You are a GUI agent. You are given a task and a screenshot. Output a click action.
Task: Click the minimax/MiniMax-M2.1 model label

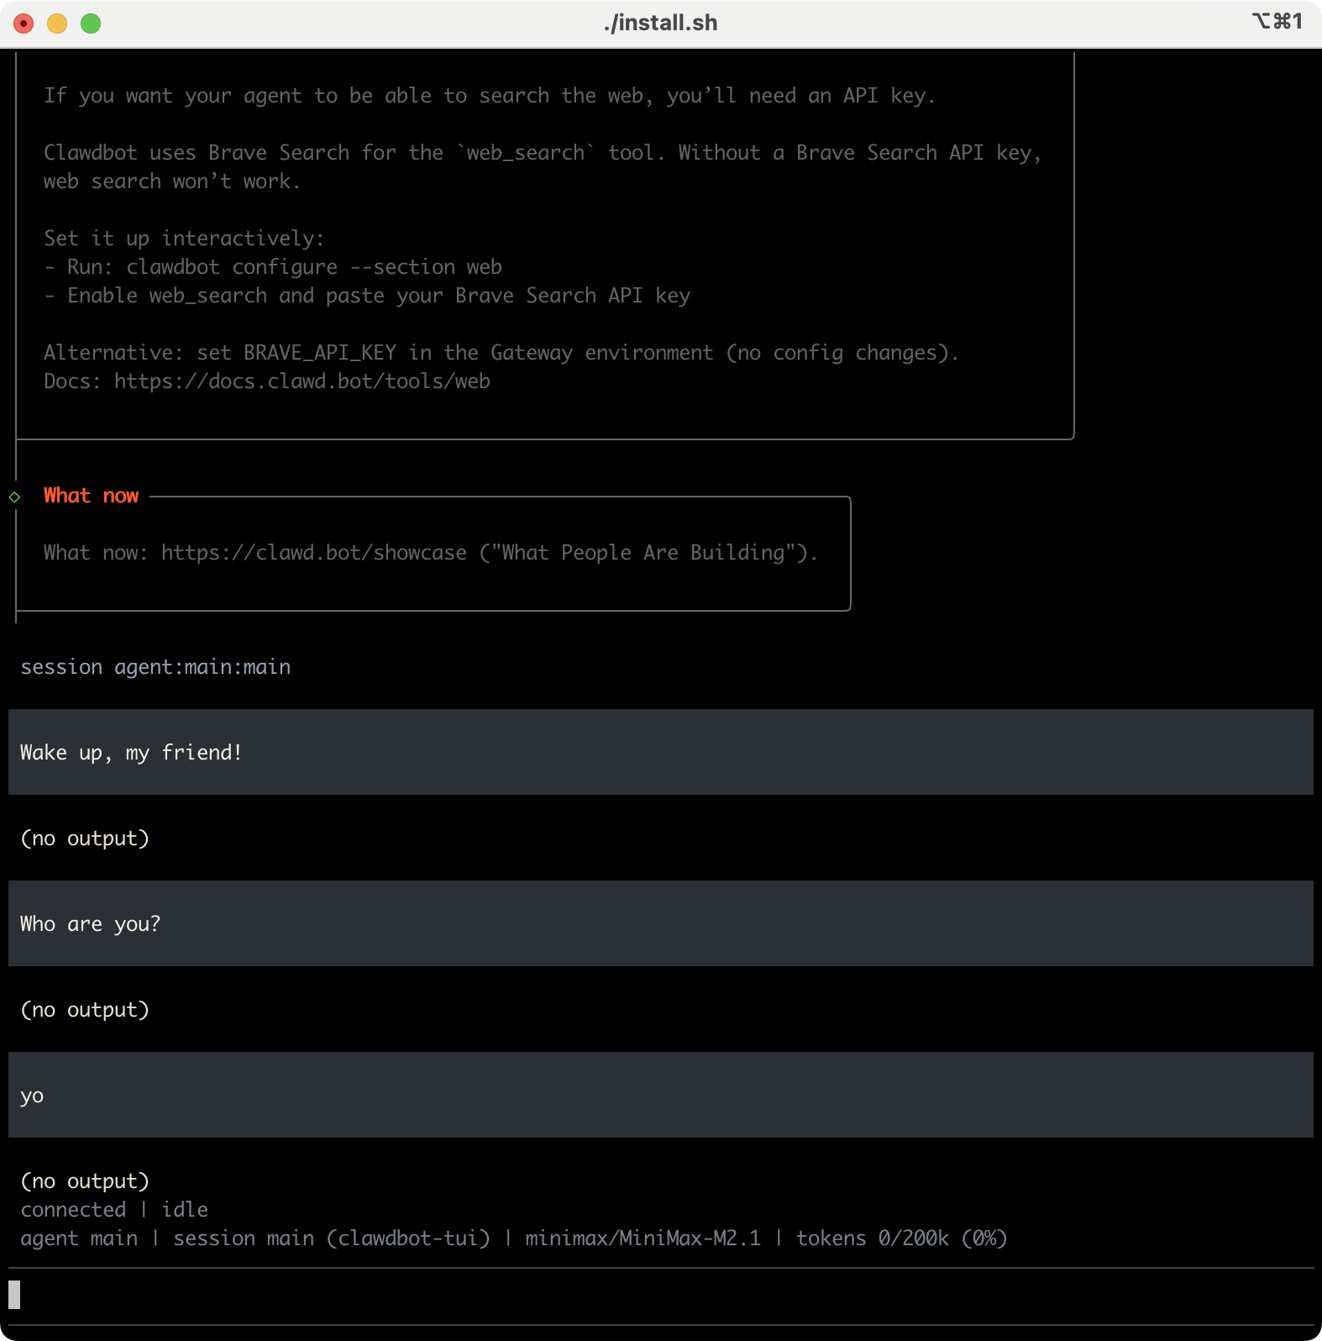pos(643,1238)
